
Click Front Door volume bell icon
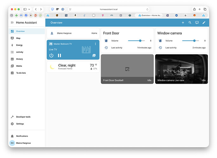coord(106,41)
